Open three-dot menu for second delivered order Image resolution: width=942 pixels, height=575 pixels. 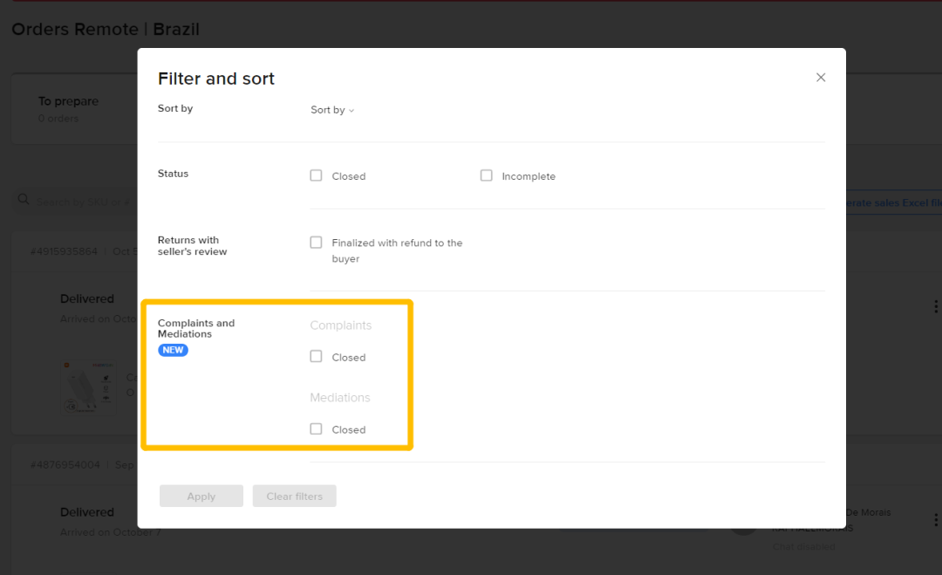pos(936,520)
